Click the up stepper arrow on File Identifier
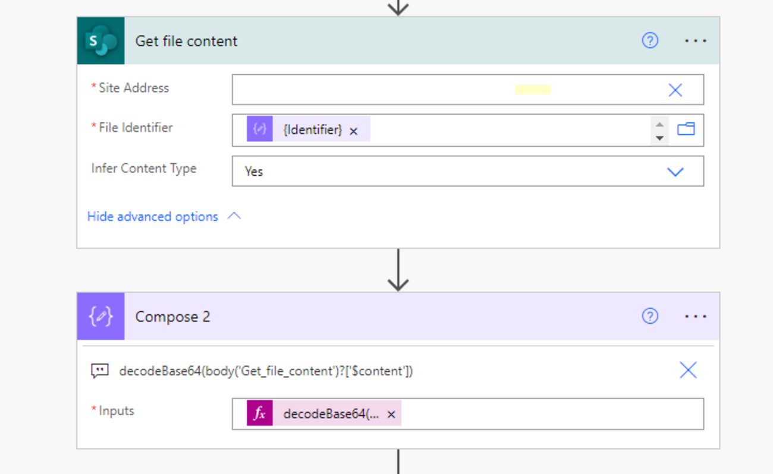The width and height of the screenshot is (773, 474). [x=660, y=124]
